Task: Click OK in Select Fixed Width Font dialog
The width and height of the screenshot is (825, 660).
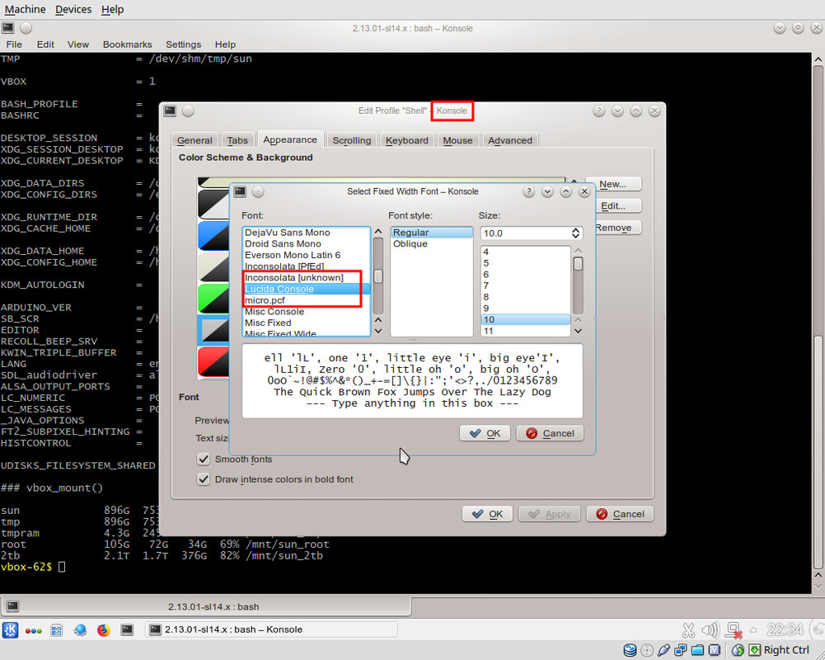Action: 485,433
